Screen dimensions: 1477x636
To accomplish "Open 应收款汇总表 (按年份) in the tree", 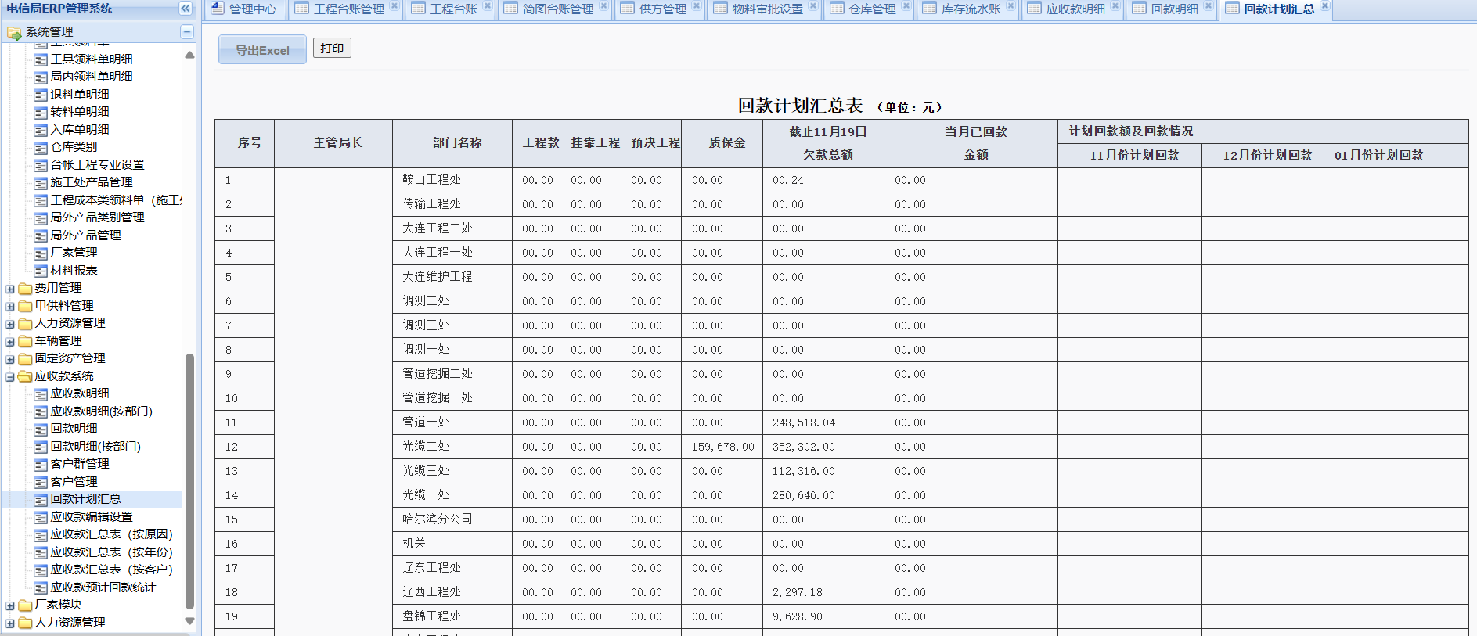I will (111, 552).
